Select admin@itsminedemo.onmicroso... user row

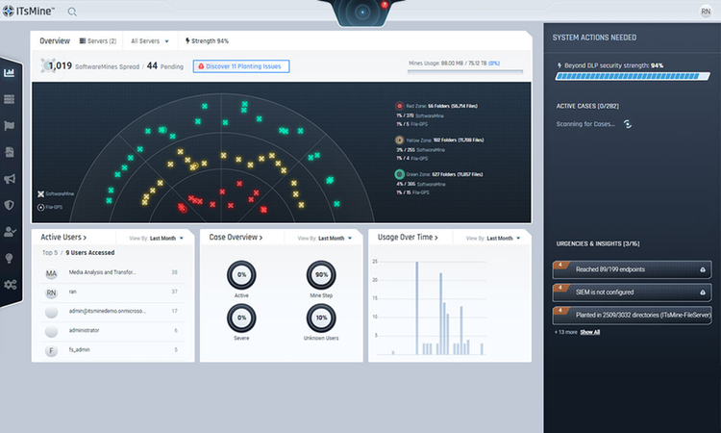(112, 312)
